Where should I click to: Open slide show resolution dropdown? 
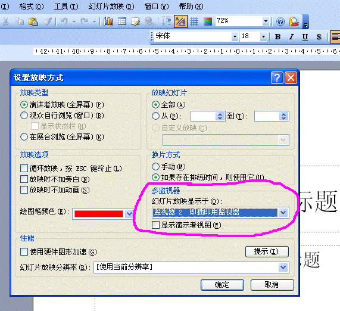[283, 267]
